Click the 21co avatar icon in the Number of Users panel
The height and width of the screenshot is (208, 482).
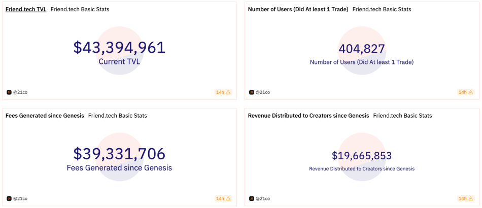point(252,92)
